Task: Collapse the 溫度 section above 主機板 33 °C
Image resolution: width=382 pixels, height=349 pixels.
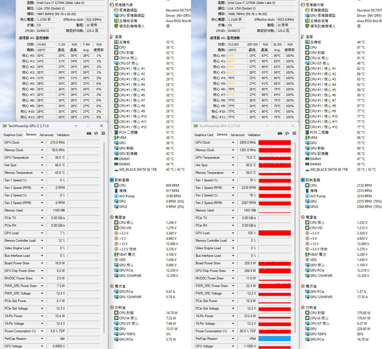Action: pyautogui.click(x=112, y=37)
